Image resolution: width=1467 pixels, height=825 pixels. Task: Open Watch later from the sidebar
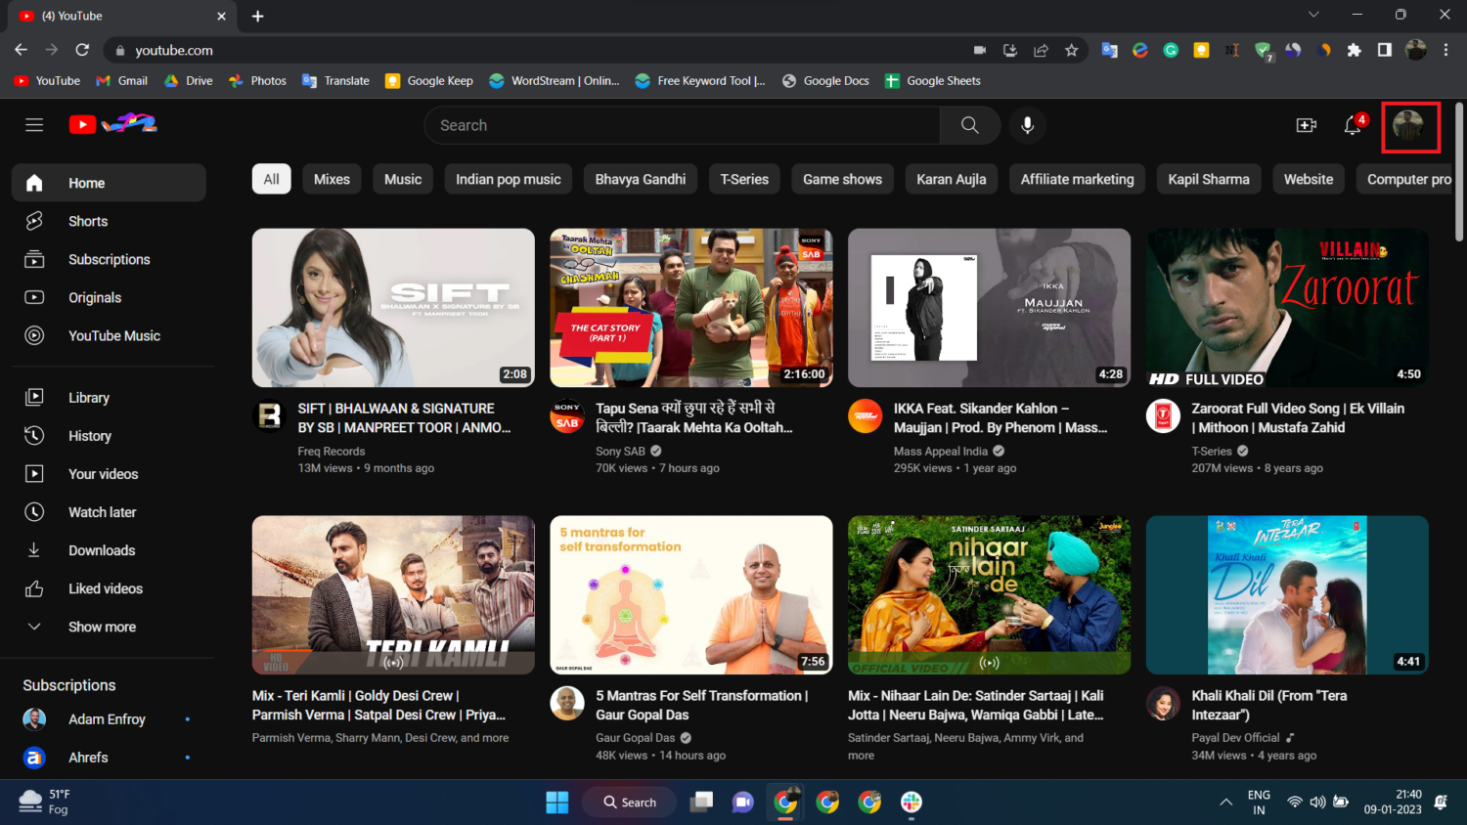pyautogui.click(x=102, y=512)
